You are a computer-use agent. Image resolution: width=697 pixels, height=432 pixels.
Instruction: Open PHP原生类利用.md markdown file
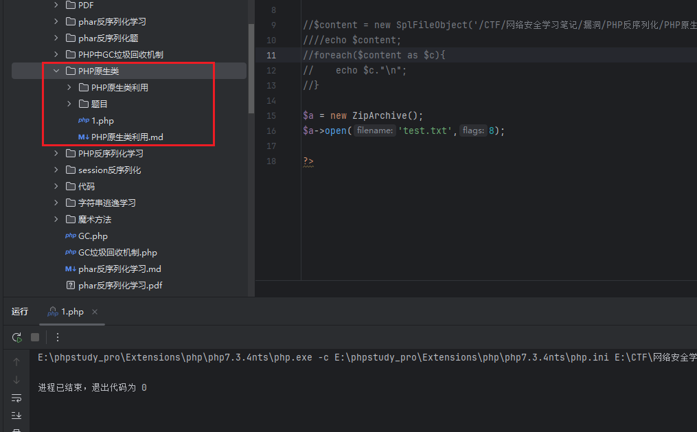tap(126, 137)
